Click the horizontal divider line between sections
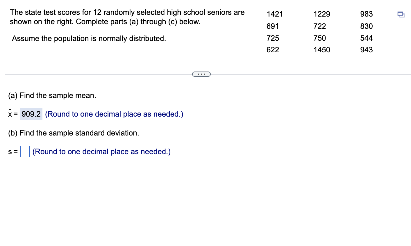The image size is (411, 246). 102,74
